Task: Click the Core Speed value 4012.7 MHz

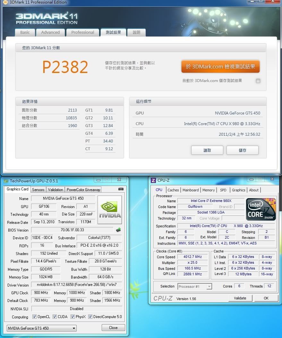Action: pos(192,257)
